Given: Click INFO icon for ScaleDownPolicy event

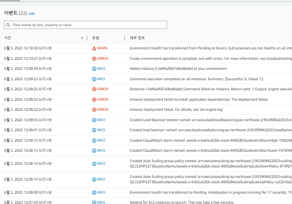Looking at the screenshot, I should click(x=94, y=164).
